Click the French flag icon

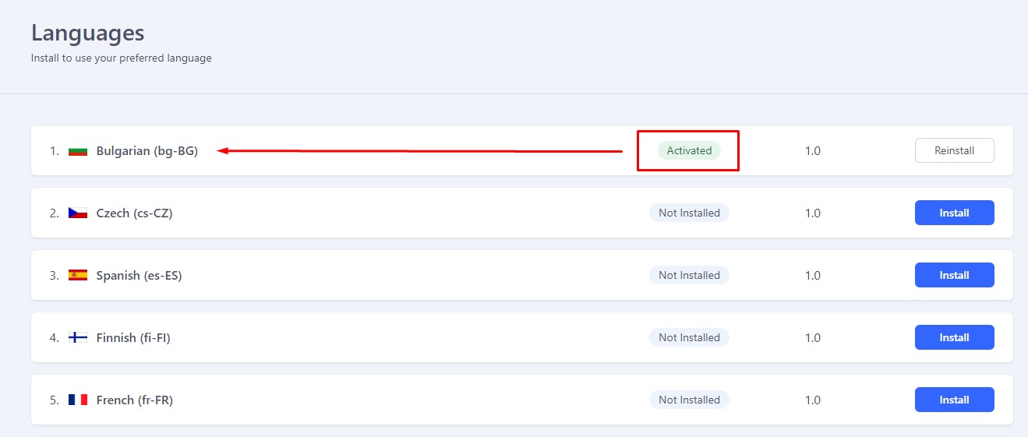(78, 400)
